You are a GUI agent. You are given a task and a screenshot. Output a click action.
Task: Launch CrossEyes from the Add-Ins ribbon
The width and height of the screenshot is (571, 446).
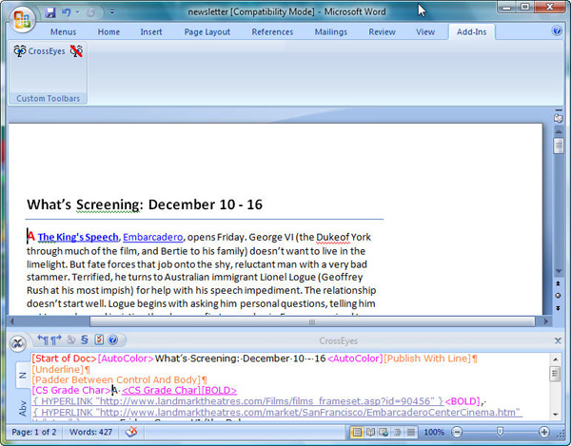point(39,51)
